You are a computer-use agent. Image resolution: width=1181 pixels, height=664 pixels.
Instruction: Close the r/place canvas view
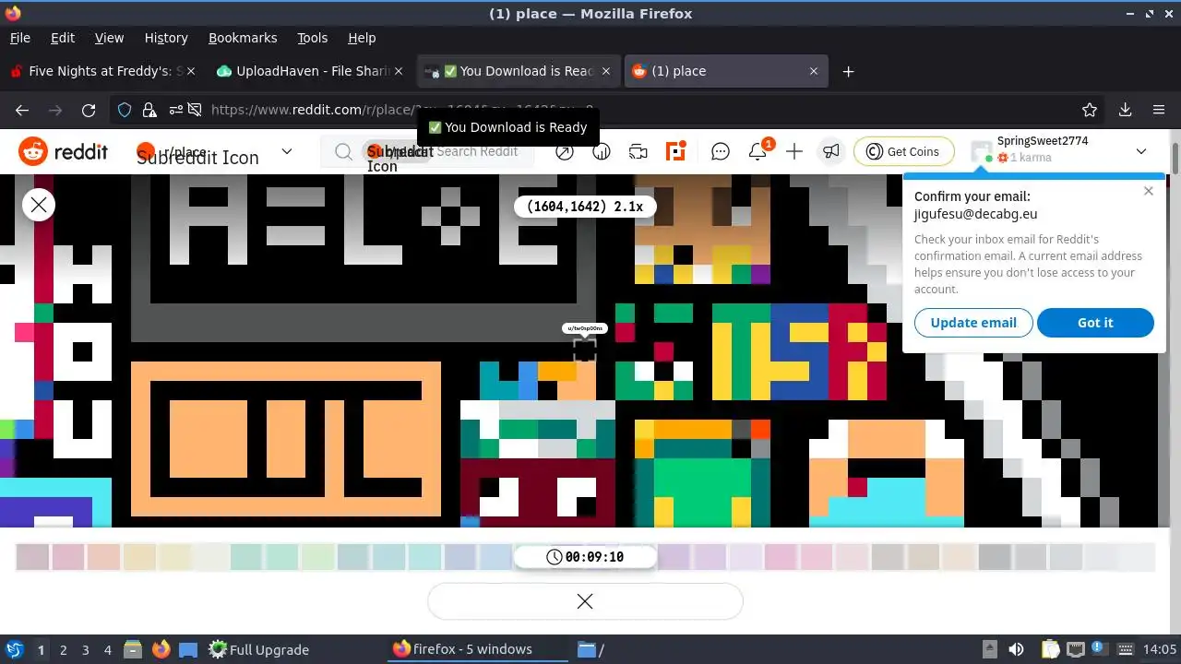tap(39, 205)
